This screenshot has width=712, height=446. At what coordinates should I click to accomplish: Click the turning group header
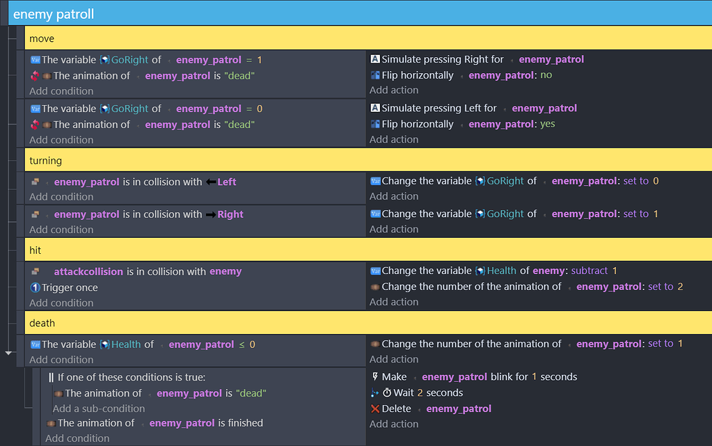coord(209,159)
